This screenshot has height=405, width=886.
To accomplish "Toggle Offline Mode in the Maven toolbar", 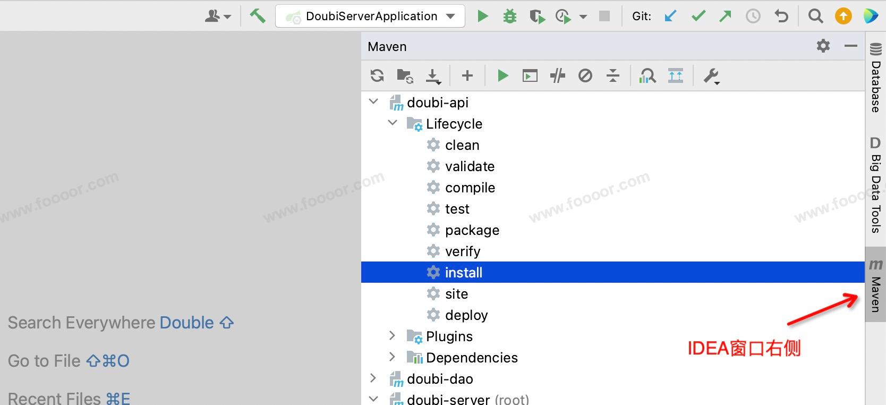I will click(x=558, y=76).
